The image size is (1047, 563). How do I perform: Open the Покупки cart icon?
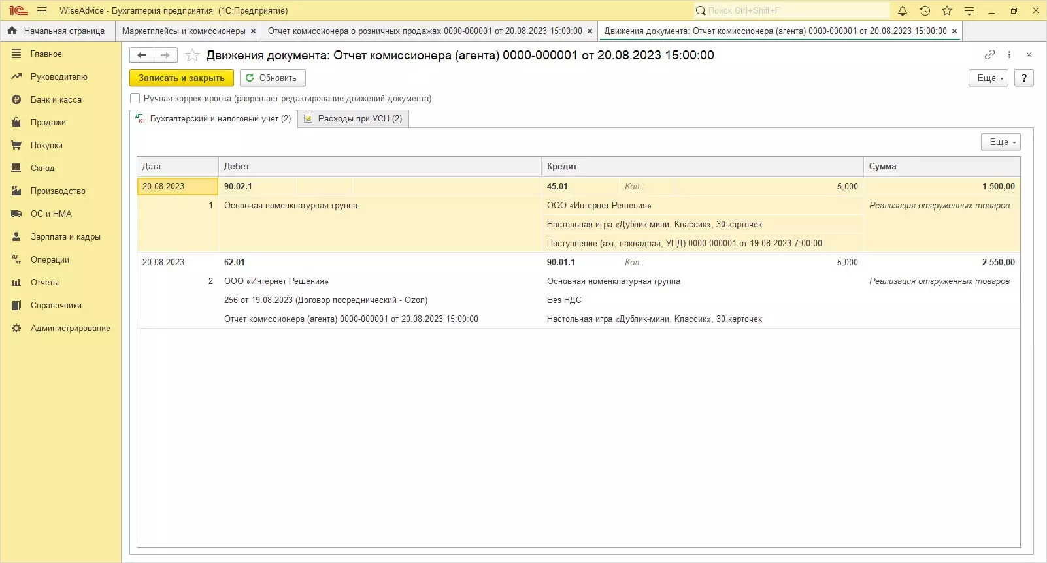[16, 146]
